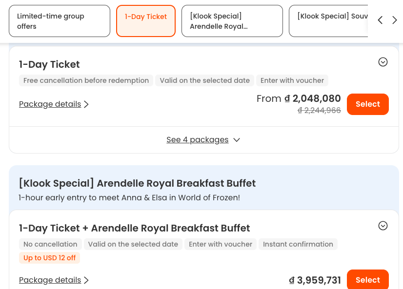This screenshot has width=403, height=289.
Task: Open Package details for 1-Day Ticket
Action: (54, 104)
